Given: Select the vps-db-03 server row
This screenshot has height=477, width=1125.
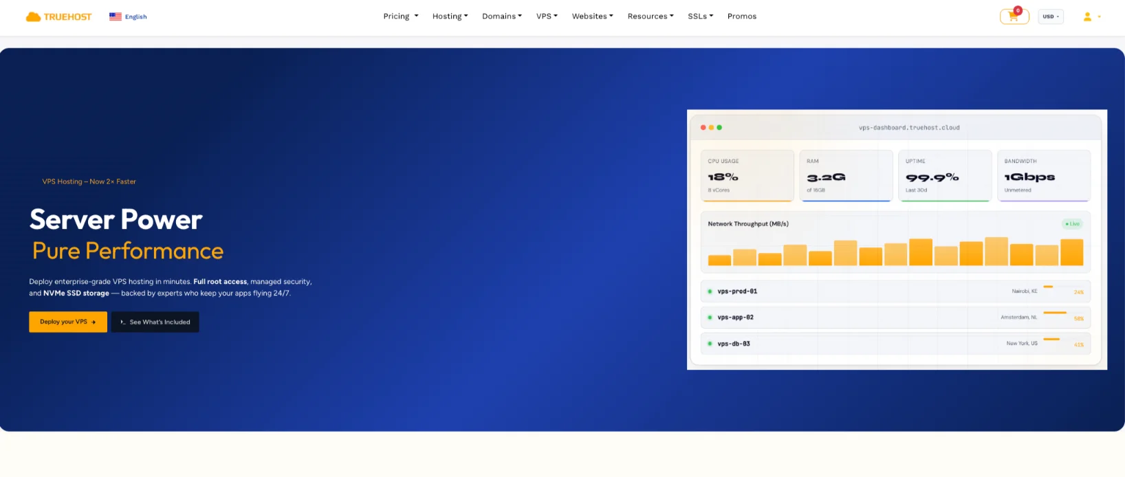Looking at the screenshot, I should pos(895,344).
